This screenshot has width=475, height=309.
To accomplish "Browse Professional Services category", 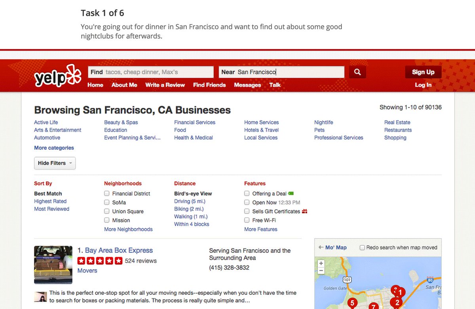I will pyautogui.click(x=339, y=138).
